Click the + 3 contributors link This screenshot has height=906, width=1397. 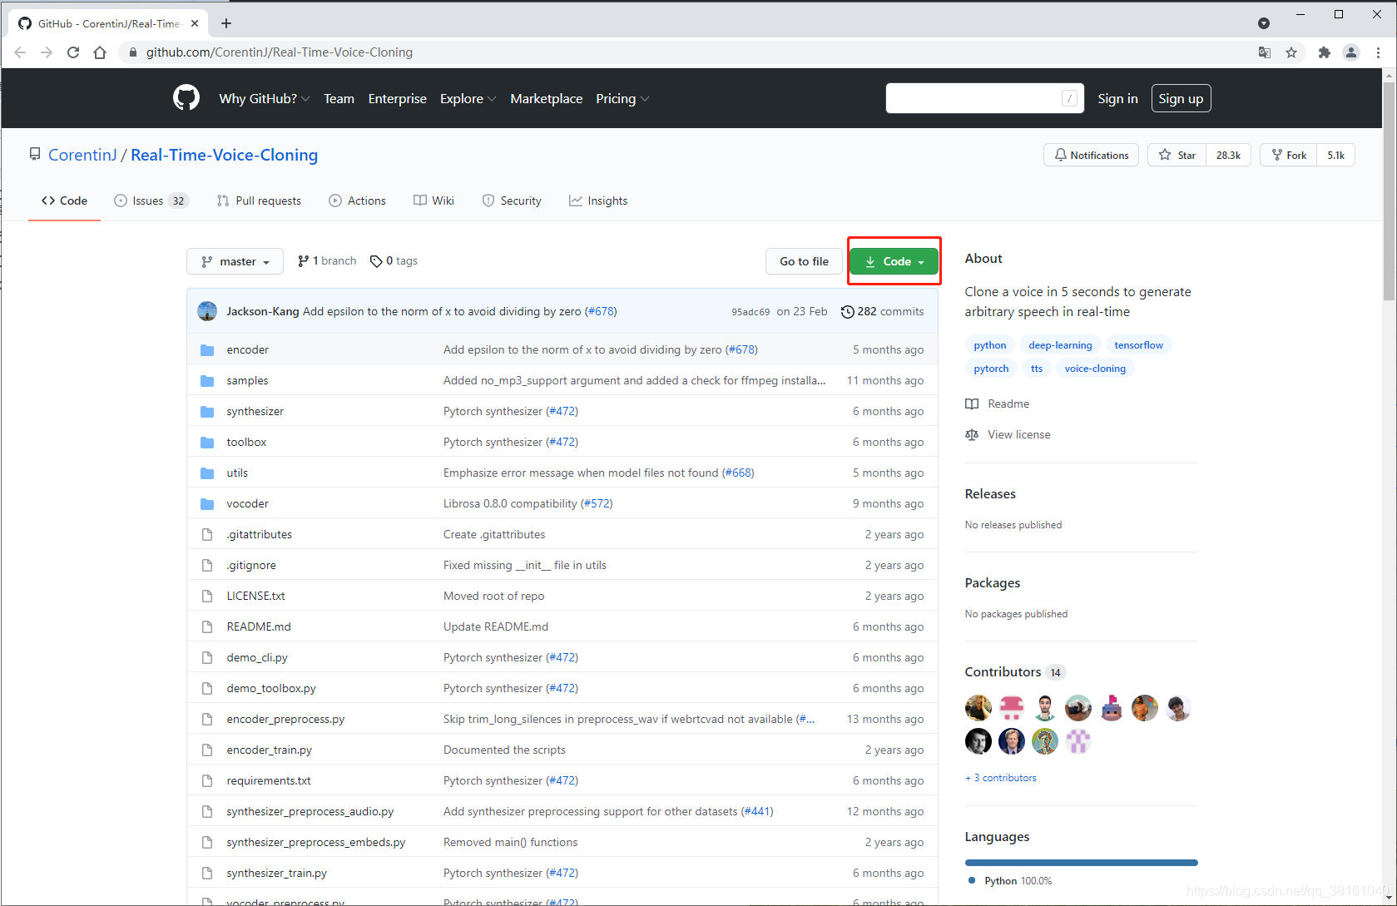pos(1001,778)
